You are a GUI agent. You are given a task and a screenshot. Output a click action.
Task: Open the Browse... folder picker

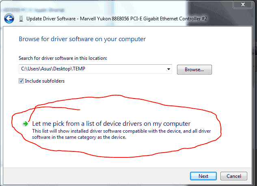click(194, 70)
